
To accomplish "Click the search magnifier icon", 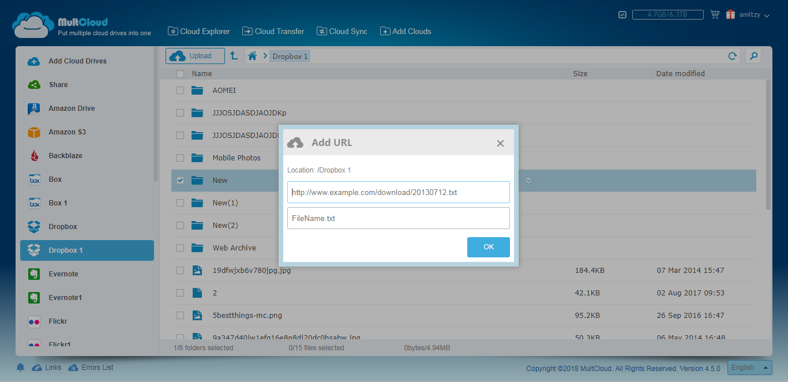I will [753, 56].
